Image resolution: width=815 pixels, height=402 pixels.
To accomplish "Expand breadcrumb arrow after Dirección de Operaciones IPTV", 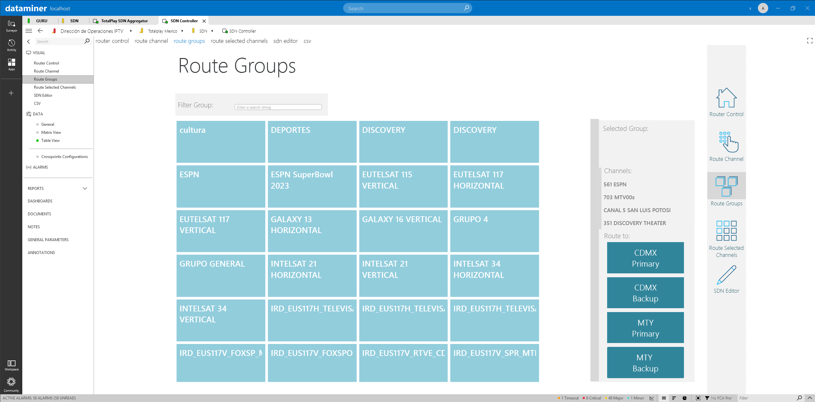I will point(131,31).
